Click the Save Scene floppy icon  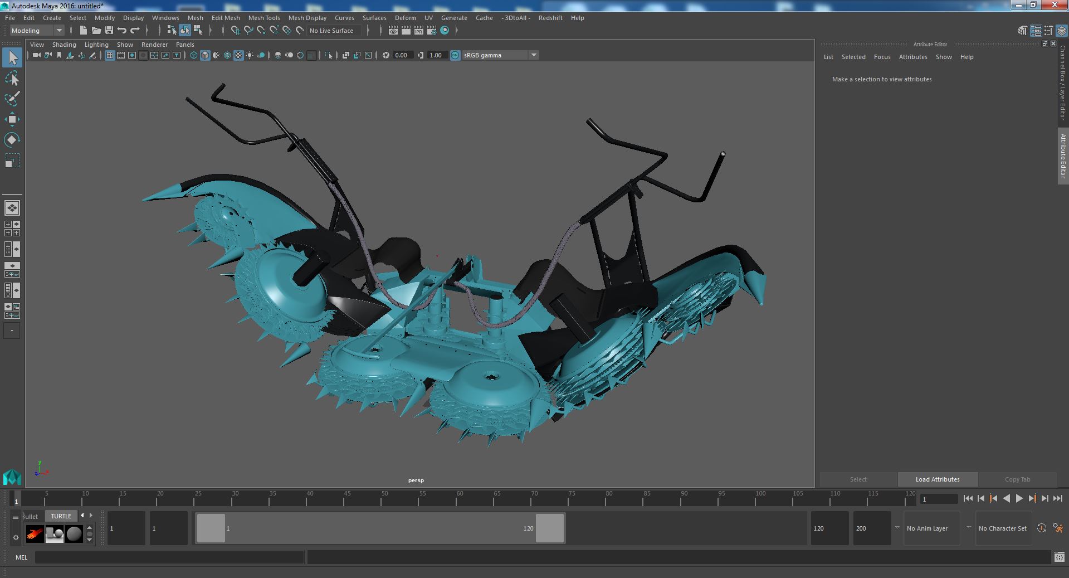(109, 30)
